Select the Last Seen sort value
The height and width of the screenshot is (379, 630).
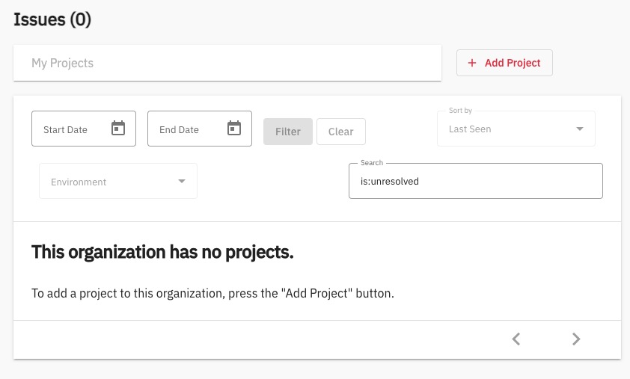[x=470, y=129]
